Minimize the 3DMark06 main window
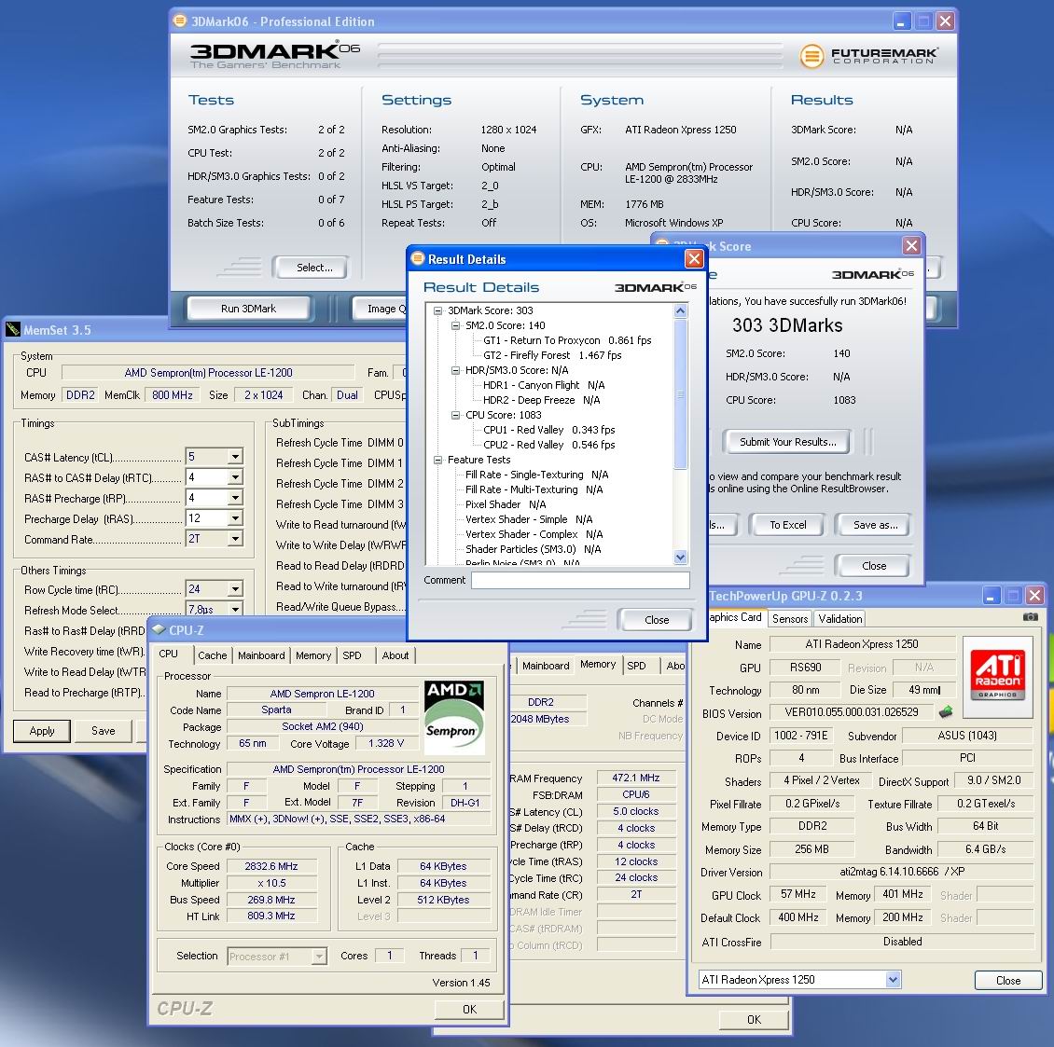 [x=901, y=21]
